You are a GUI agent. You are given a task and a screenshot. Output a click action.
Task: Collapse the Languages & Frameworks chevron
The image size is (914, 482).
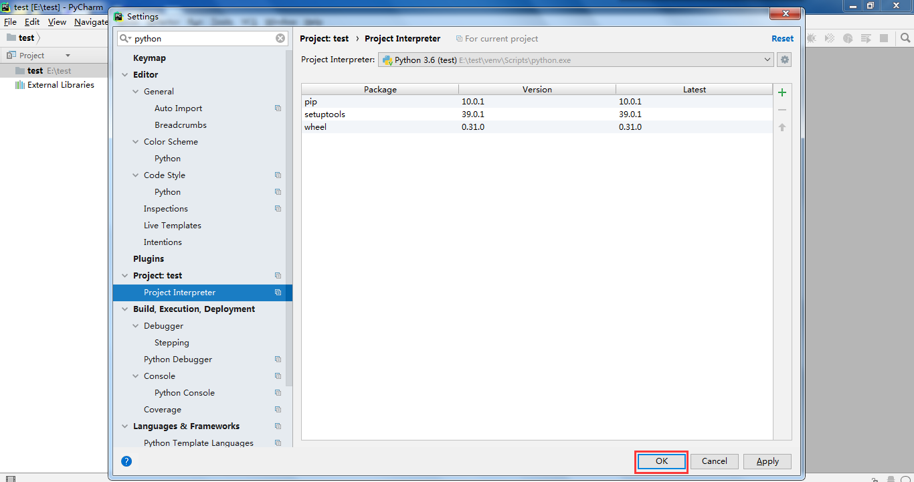pos(125,426)
